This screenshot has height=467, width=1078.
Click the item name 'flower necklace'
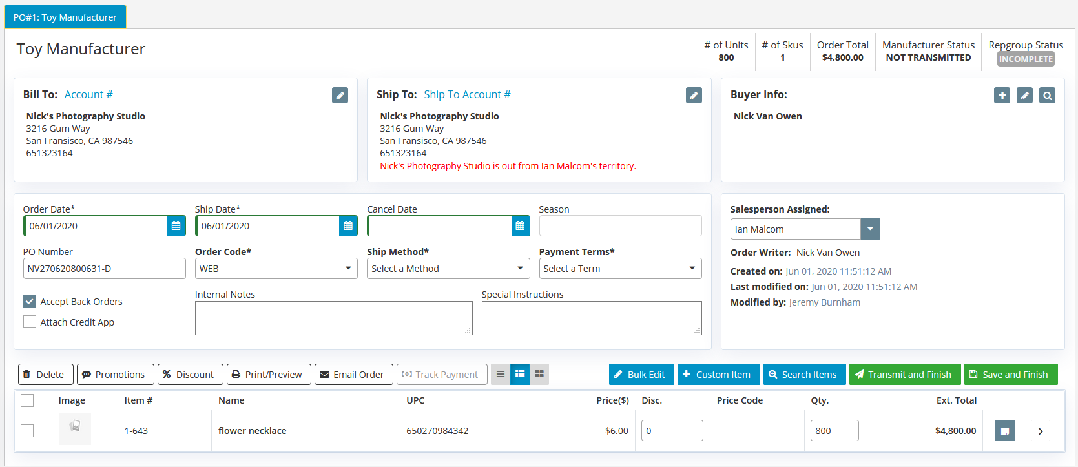click(x=252, y=431)
